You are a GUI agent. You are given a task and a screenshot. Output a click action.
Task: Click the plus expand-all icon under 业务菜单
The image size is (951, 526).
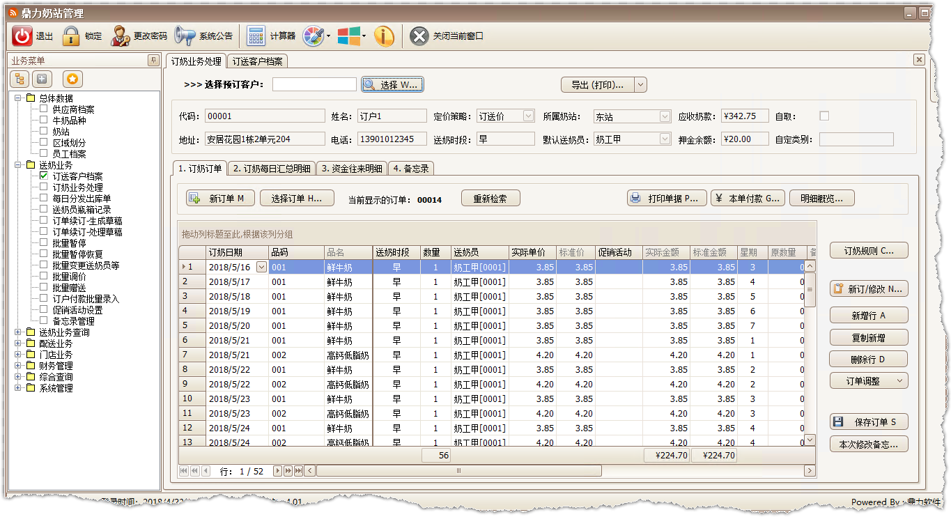click(42, 79)
